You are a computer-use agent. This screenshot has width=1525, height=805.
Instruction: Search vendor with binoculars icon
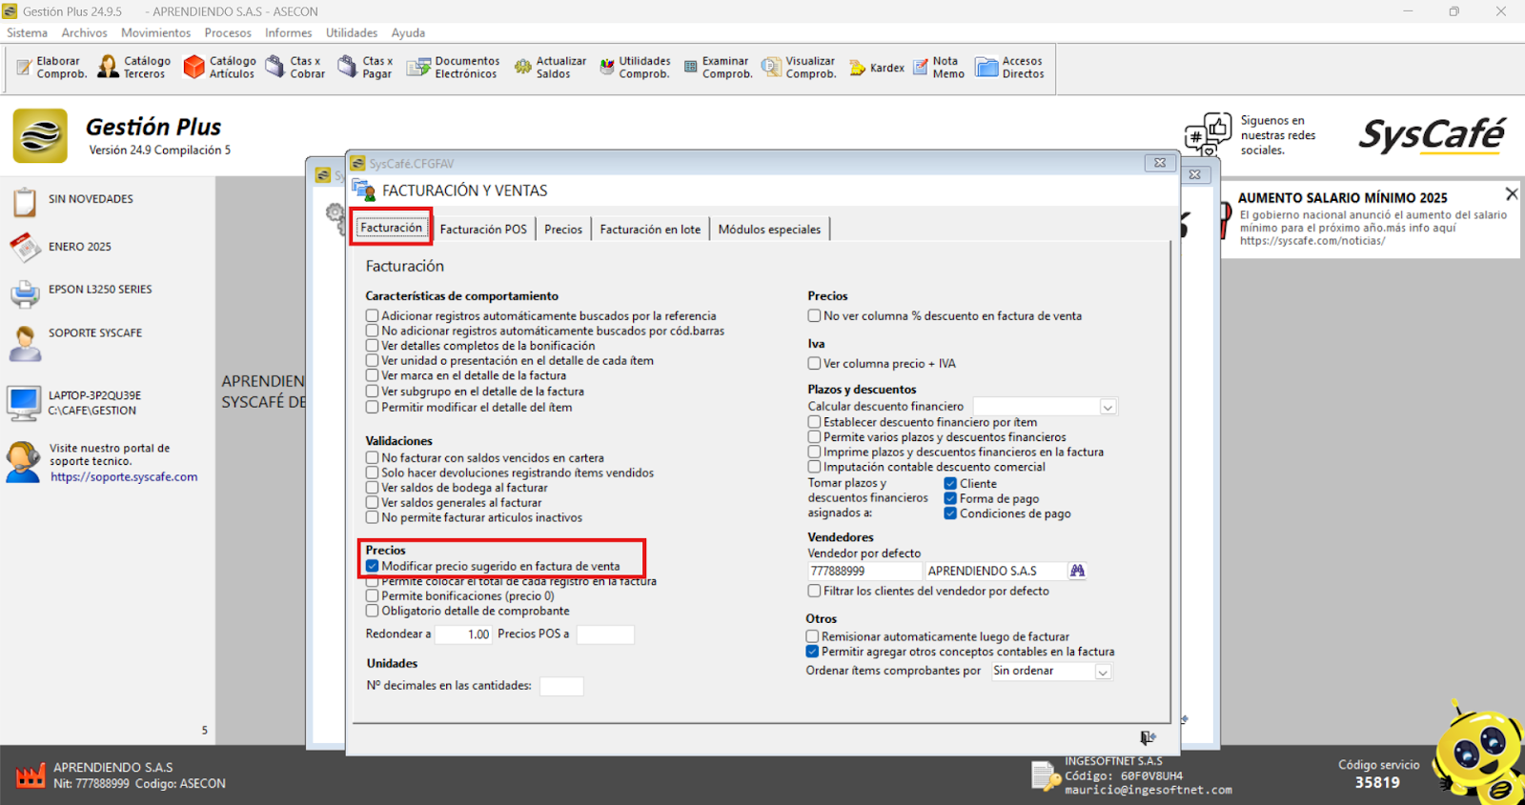1077,571
